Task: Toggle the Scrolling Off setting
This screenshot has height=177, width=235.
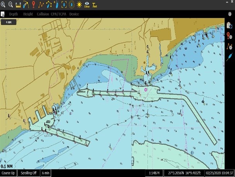Action: [29, 173]
